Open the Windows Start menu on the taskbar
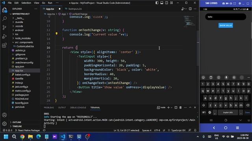The width and height of the screenshot is (252, 141). (x=6, y=137)
